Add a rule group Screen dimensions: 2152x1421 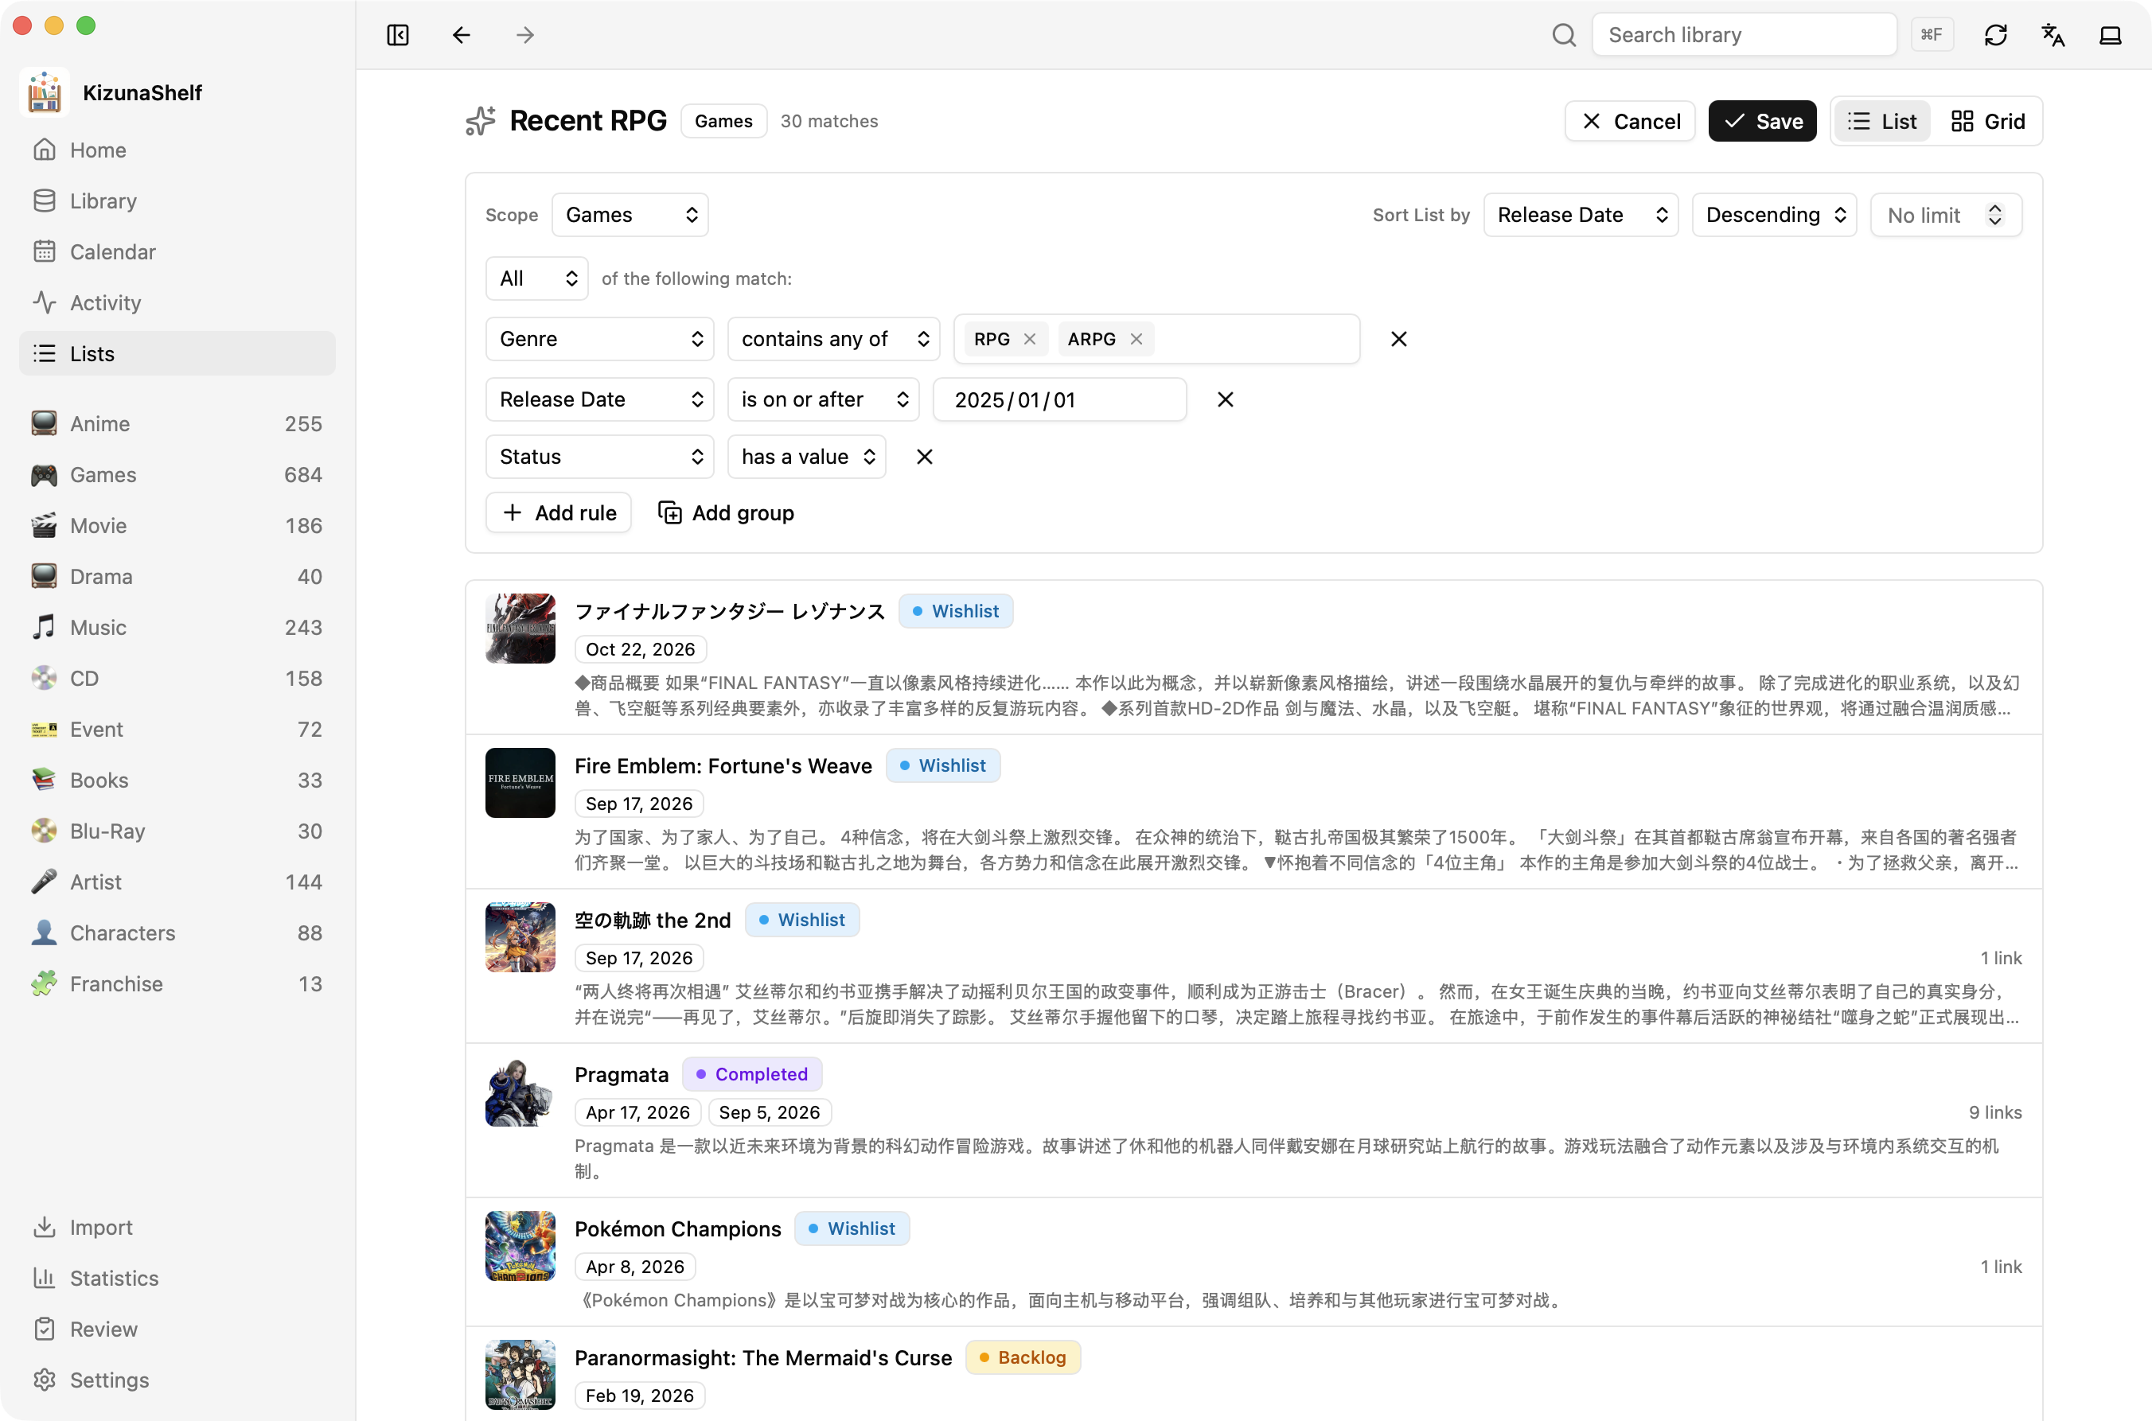click(725, 513)
